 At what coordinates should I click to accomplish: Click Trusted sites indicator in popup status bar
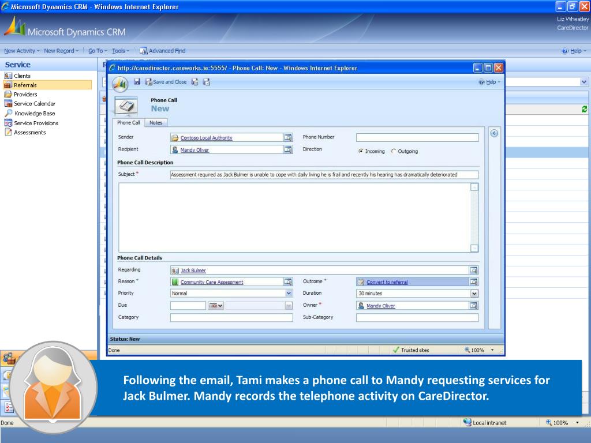pyautogui.click(x=411, y=350)
